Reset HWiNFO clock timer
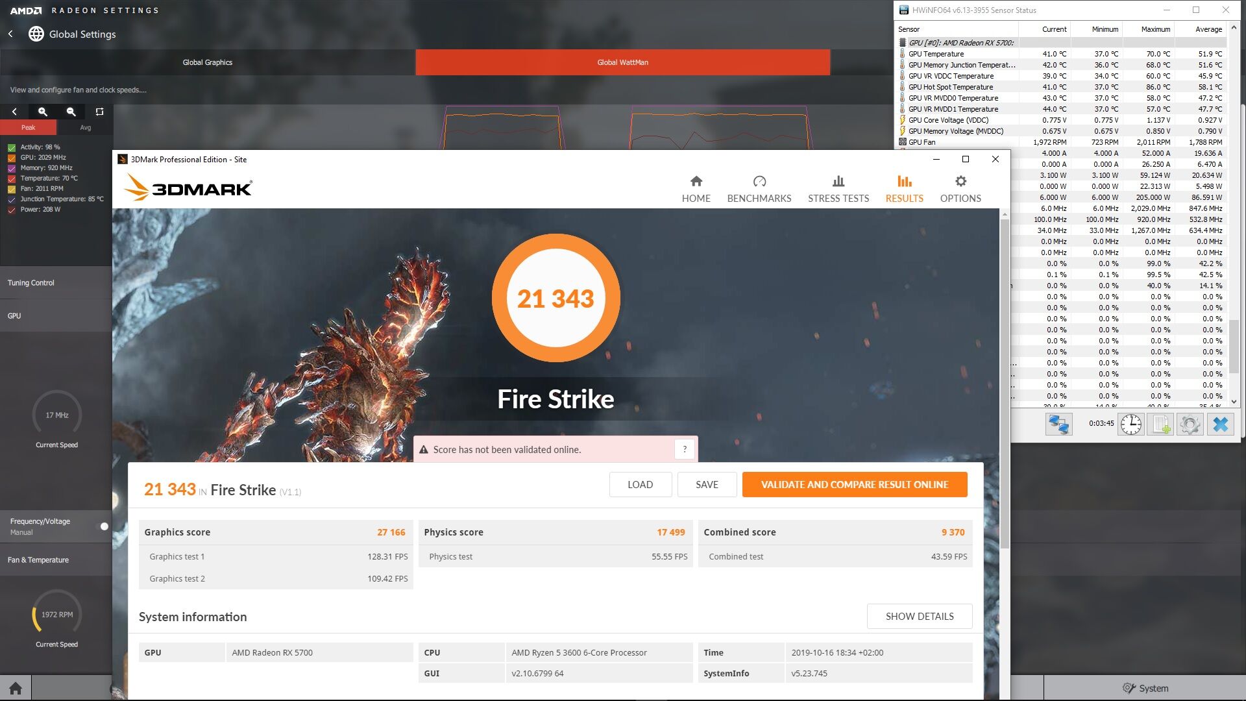Screen dimensions: 1246x701 [x=1131, y=424]
